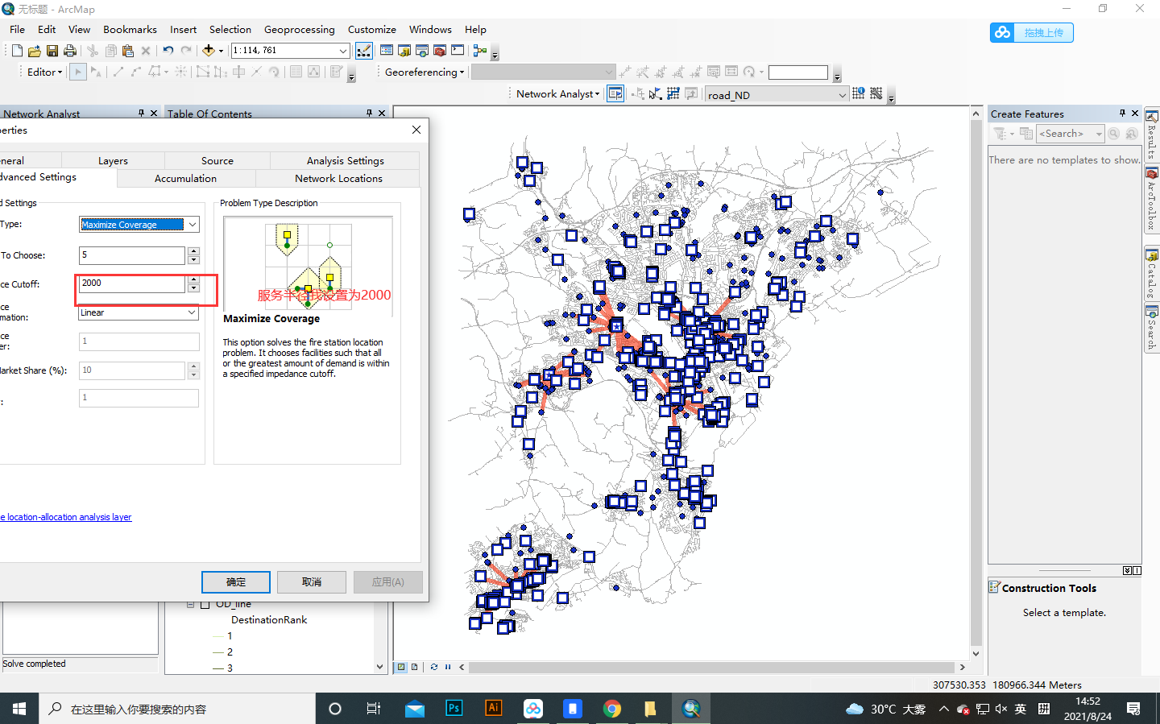Select the Edit tool arrow in Editor toolbar
Viewport: 1160px width, 724px height.
tap(78, 72)
